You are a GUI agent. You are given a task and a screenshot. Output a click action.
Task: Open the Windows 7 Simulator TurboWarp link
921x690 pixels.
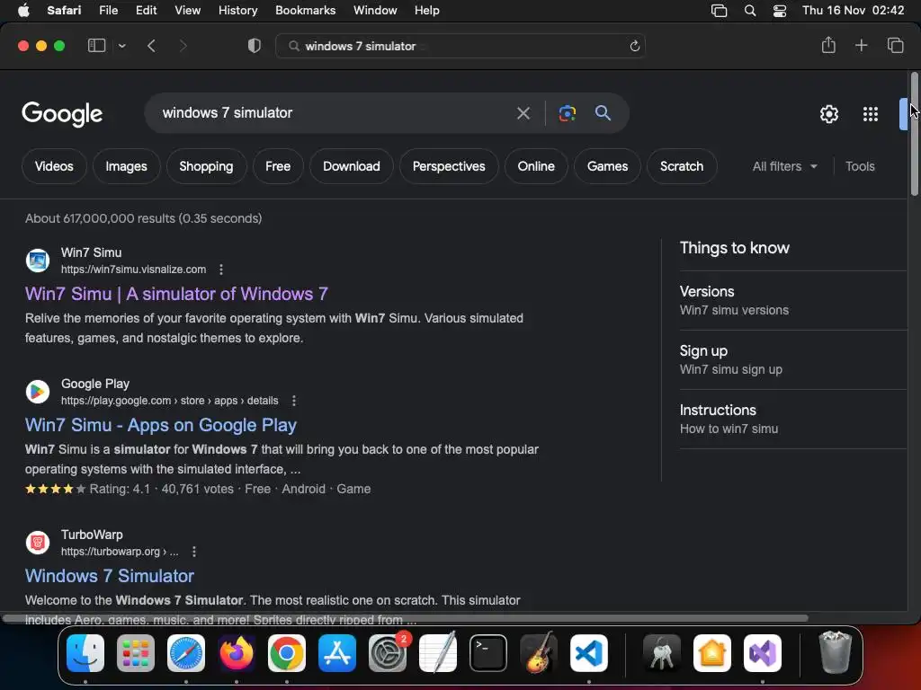pos(109,576)
